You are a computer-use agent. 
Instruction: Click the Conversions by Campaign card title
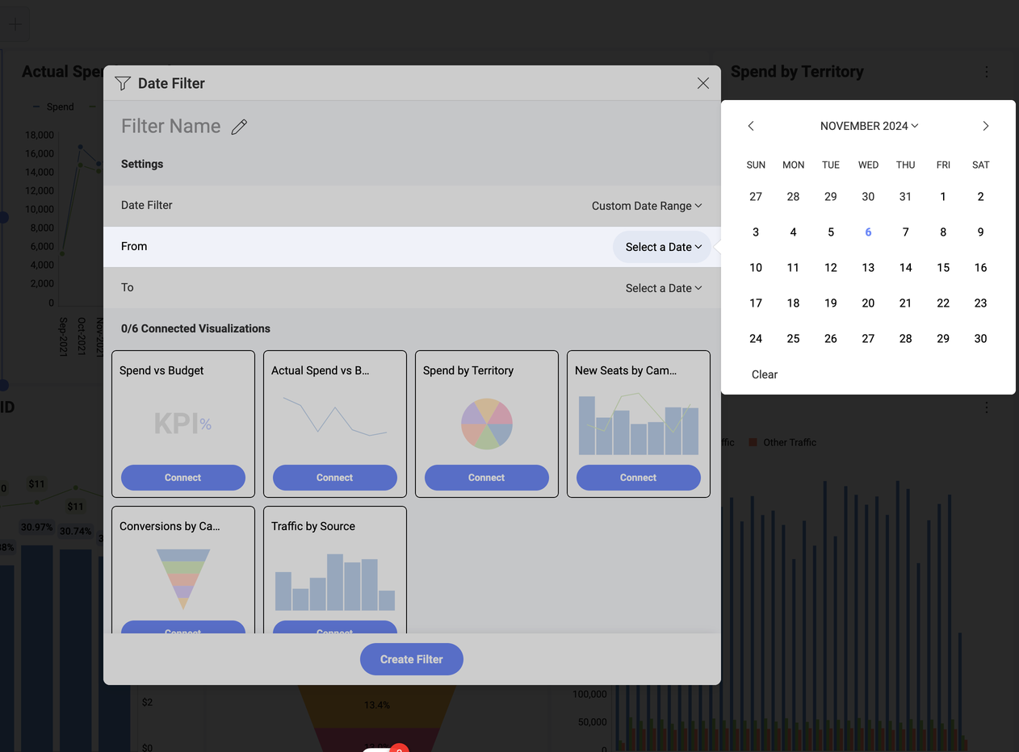170,526
